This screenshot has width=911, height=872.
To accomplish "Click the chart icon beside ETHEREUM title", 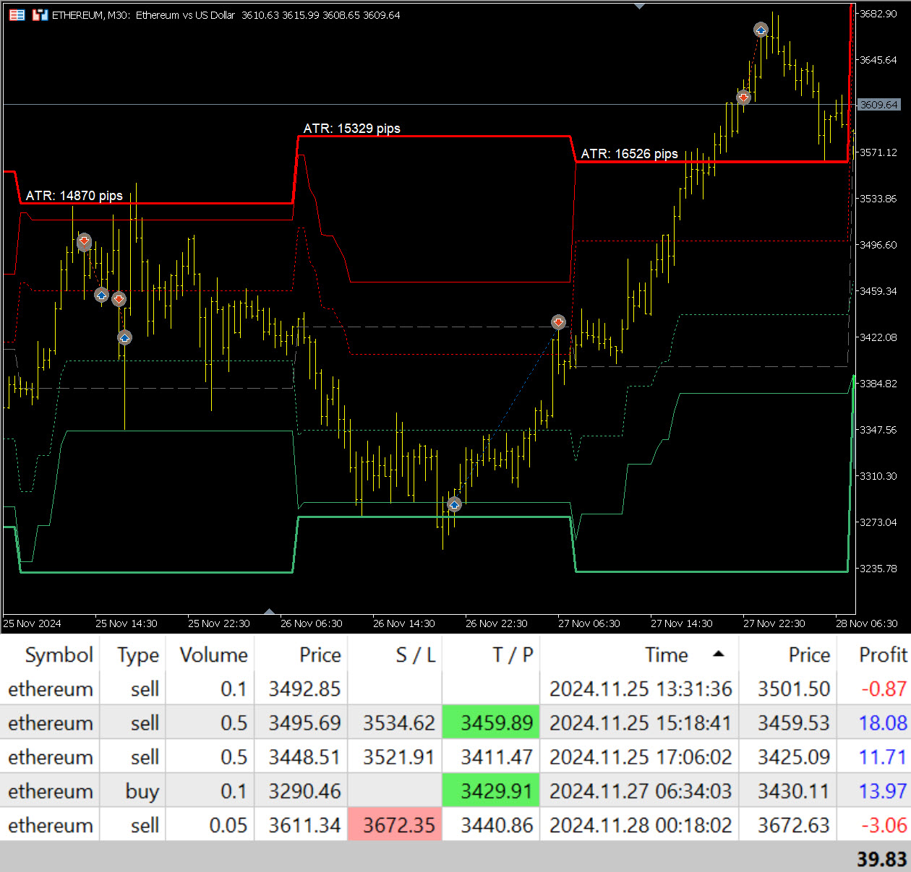I will tap(40, 14).
